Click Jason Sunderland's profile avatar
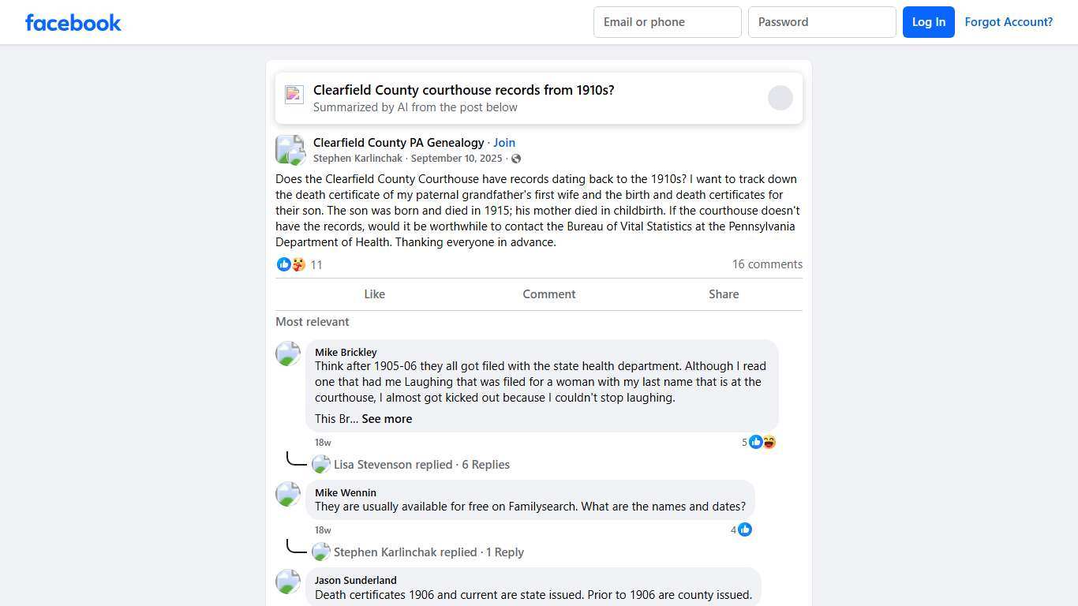1078x606 pixels. coord(288,581)
